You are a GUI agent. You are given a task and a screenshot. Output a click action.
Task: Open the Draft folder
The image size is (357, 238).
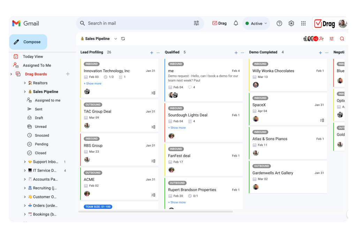[39, 118]
